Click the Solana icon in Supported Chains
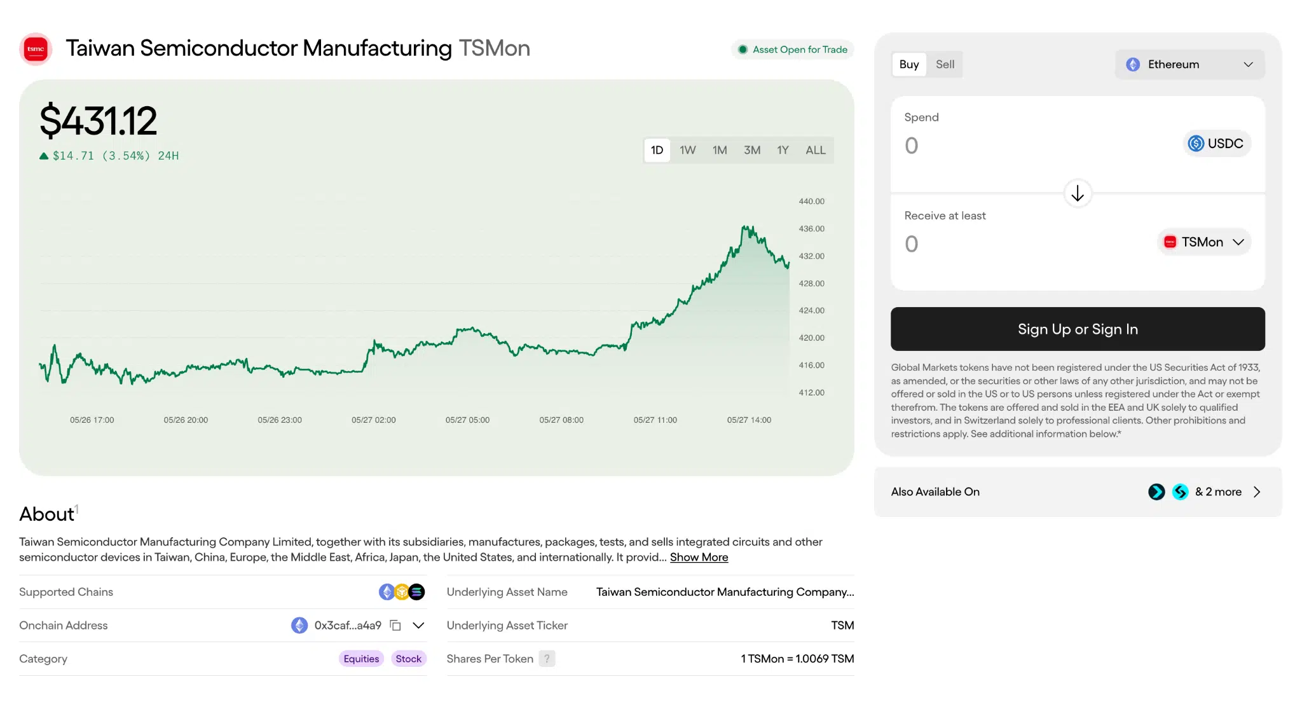This screenshot has width=1302, height=707. coord(417,592)
